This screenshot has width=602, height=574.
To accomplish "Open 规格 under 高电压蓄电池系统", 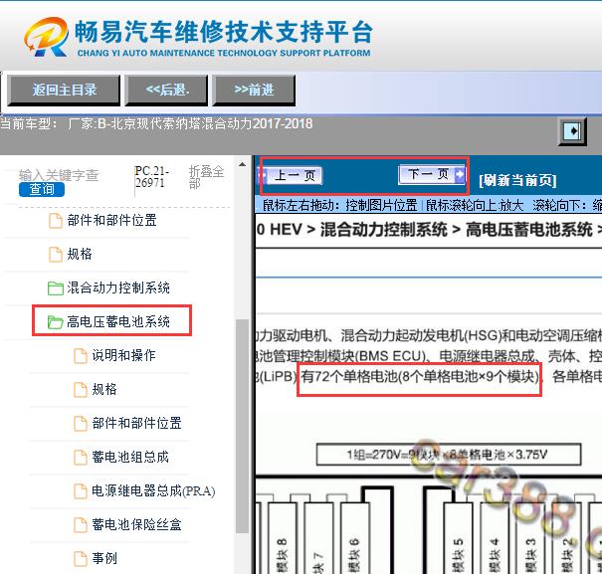I will 104,389.
